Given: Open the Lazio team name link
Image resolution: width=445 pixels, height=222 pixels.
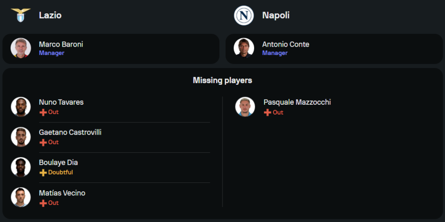Looking at the screenshot, I should click(x=50, y=15).
